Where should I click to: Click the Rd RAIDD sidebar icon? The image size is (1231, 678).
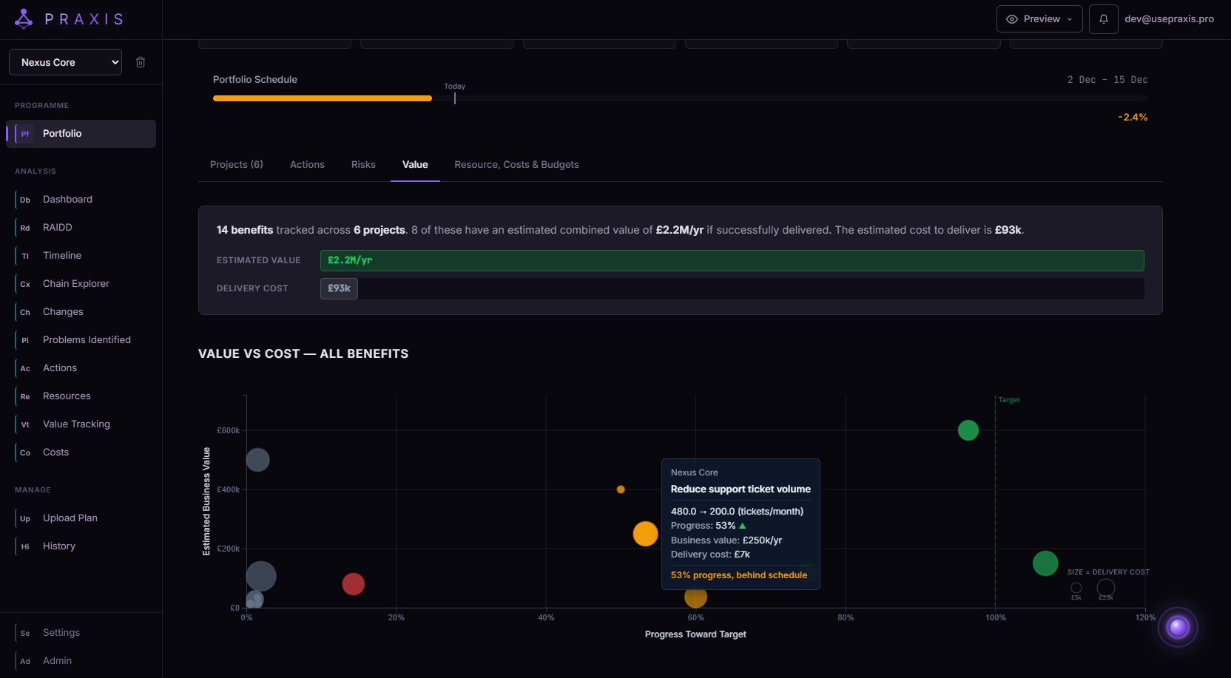click(x=25, y=228)
